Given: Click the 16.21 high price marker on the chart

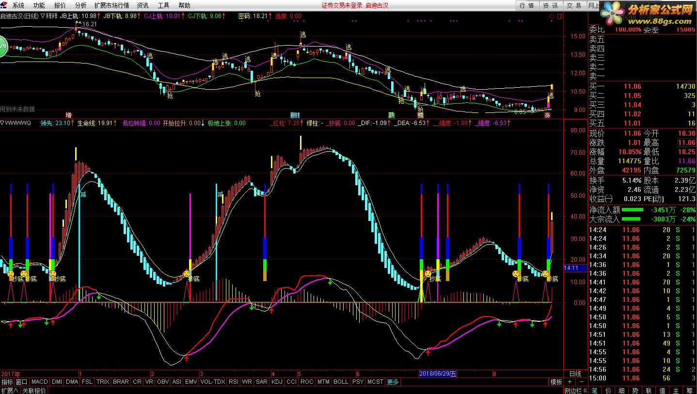Looking at the screenshot, I should tap(89, 24).
